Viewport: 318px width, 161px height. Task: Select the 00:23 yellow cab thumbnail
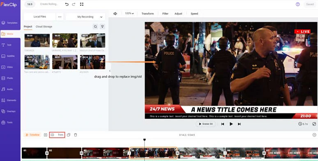tap(37, 62)
